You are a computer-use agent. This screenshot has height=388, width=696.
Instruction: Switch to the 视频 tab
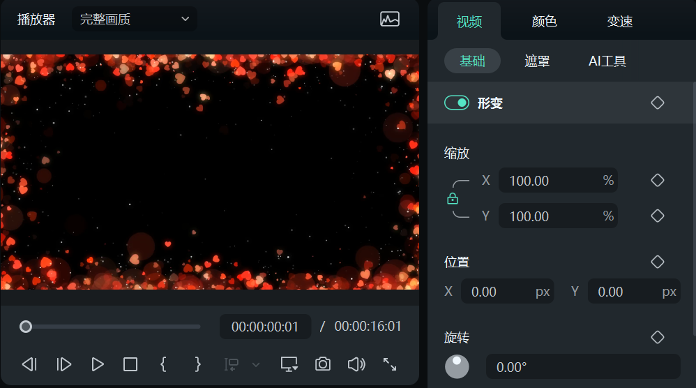pos(469,22)
